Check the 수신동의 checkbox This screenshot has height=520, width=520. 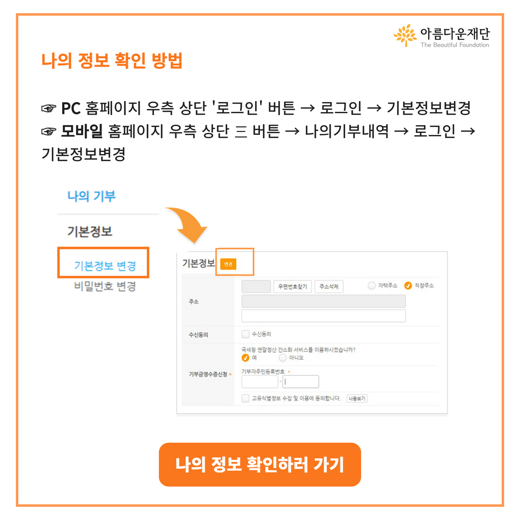click(x=246, y=334)
